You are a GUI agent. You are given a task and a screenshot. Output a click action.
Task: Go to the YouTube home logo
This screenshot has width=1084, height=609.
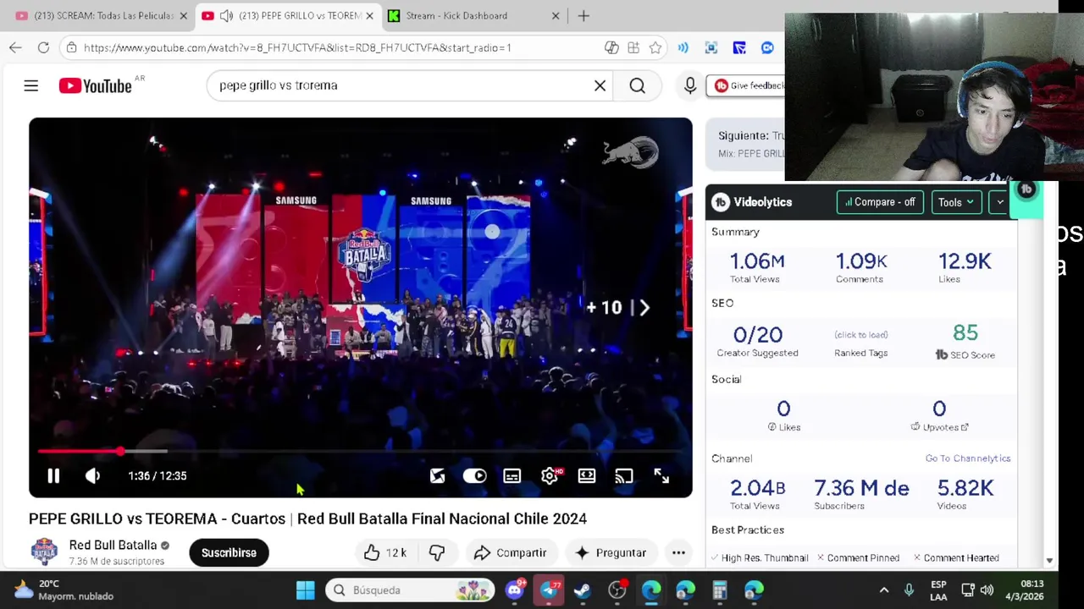tap(96, 85)
